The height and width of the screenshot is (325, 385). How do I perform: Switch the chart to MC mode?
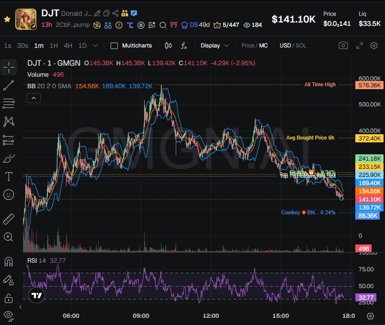click(x=263, y=46)
